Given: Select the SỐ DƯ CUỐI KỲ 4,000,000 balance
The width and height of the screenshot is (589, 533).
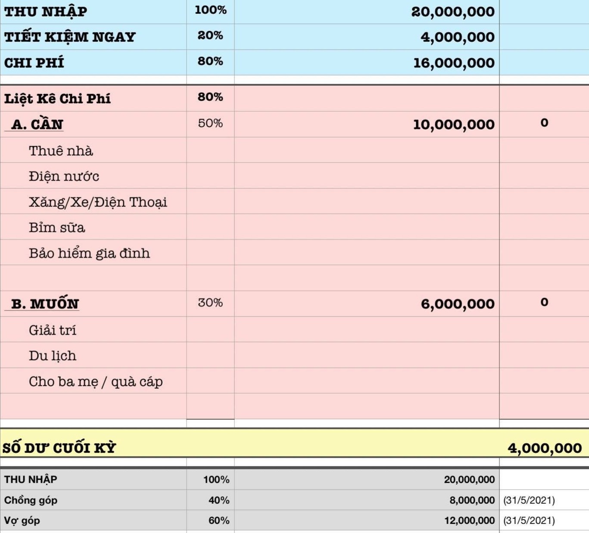Looking at the screenshot, I should pyautogui.click(x=545, y=448).
